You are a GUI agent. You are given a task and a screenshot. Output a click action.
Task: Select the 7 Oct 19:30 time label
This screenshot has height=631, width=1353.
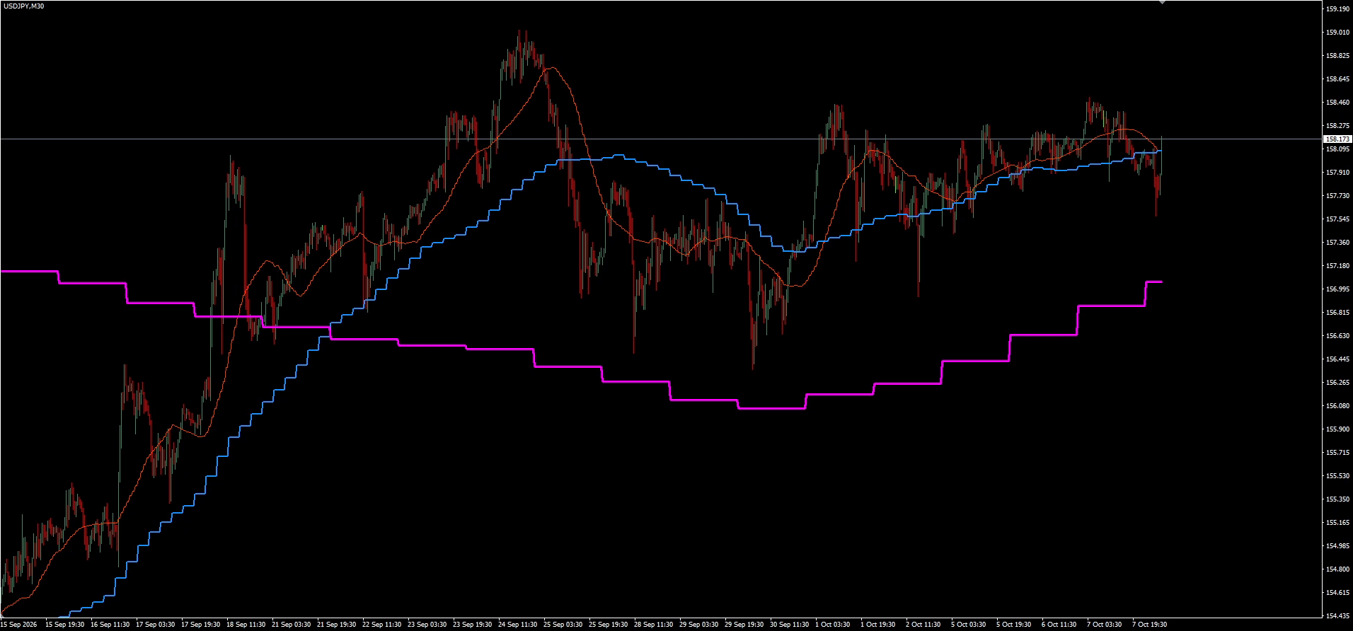coord(1148,625)
